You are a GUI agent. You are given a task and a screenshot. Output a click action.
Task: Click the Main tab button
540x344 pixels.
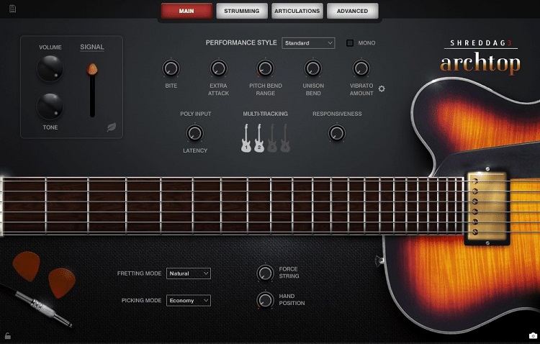click(186, 11)
